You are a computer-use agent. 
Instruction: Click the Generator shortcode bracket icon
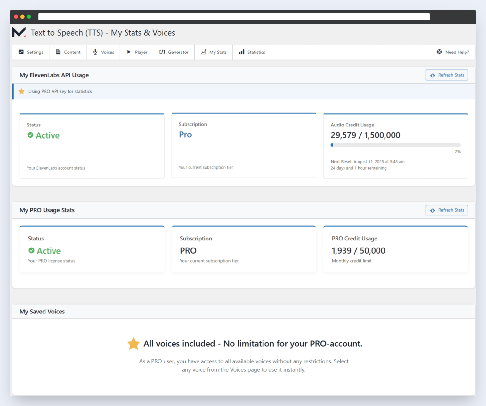click(x=162, y=52)
